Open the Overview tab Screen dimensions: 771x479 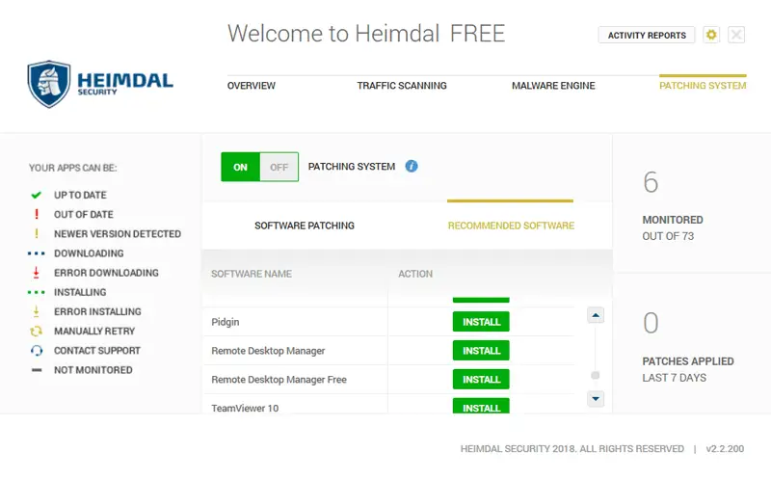(252, 86)
